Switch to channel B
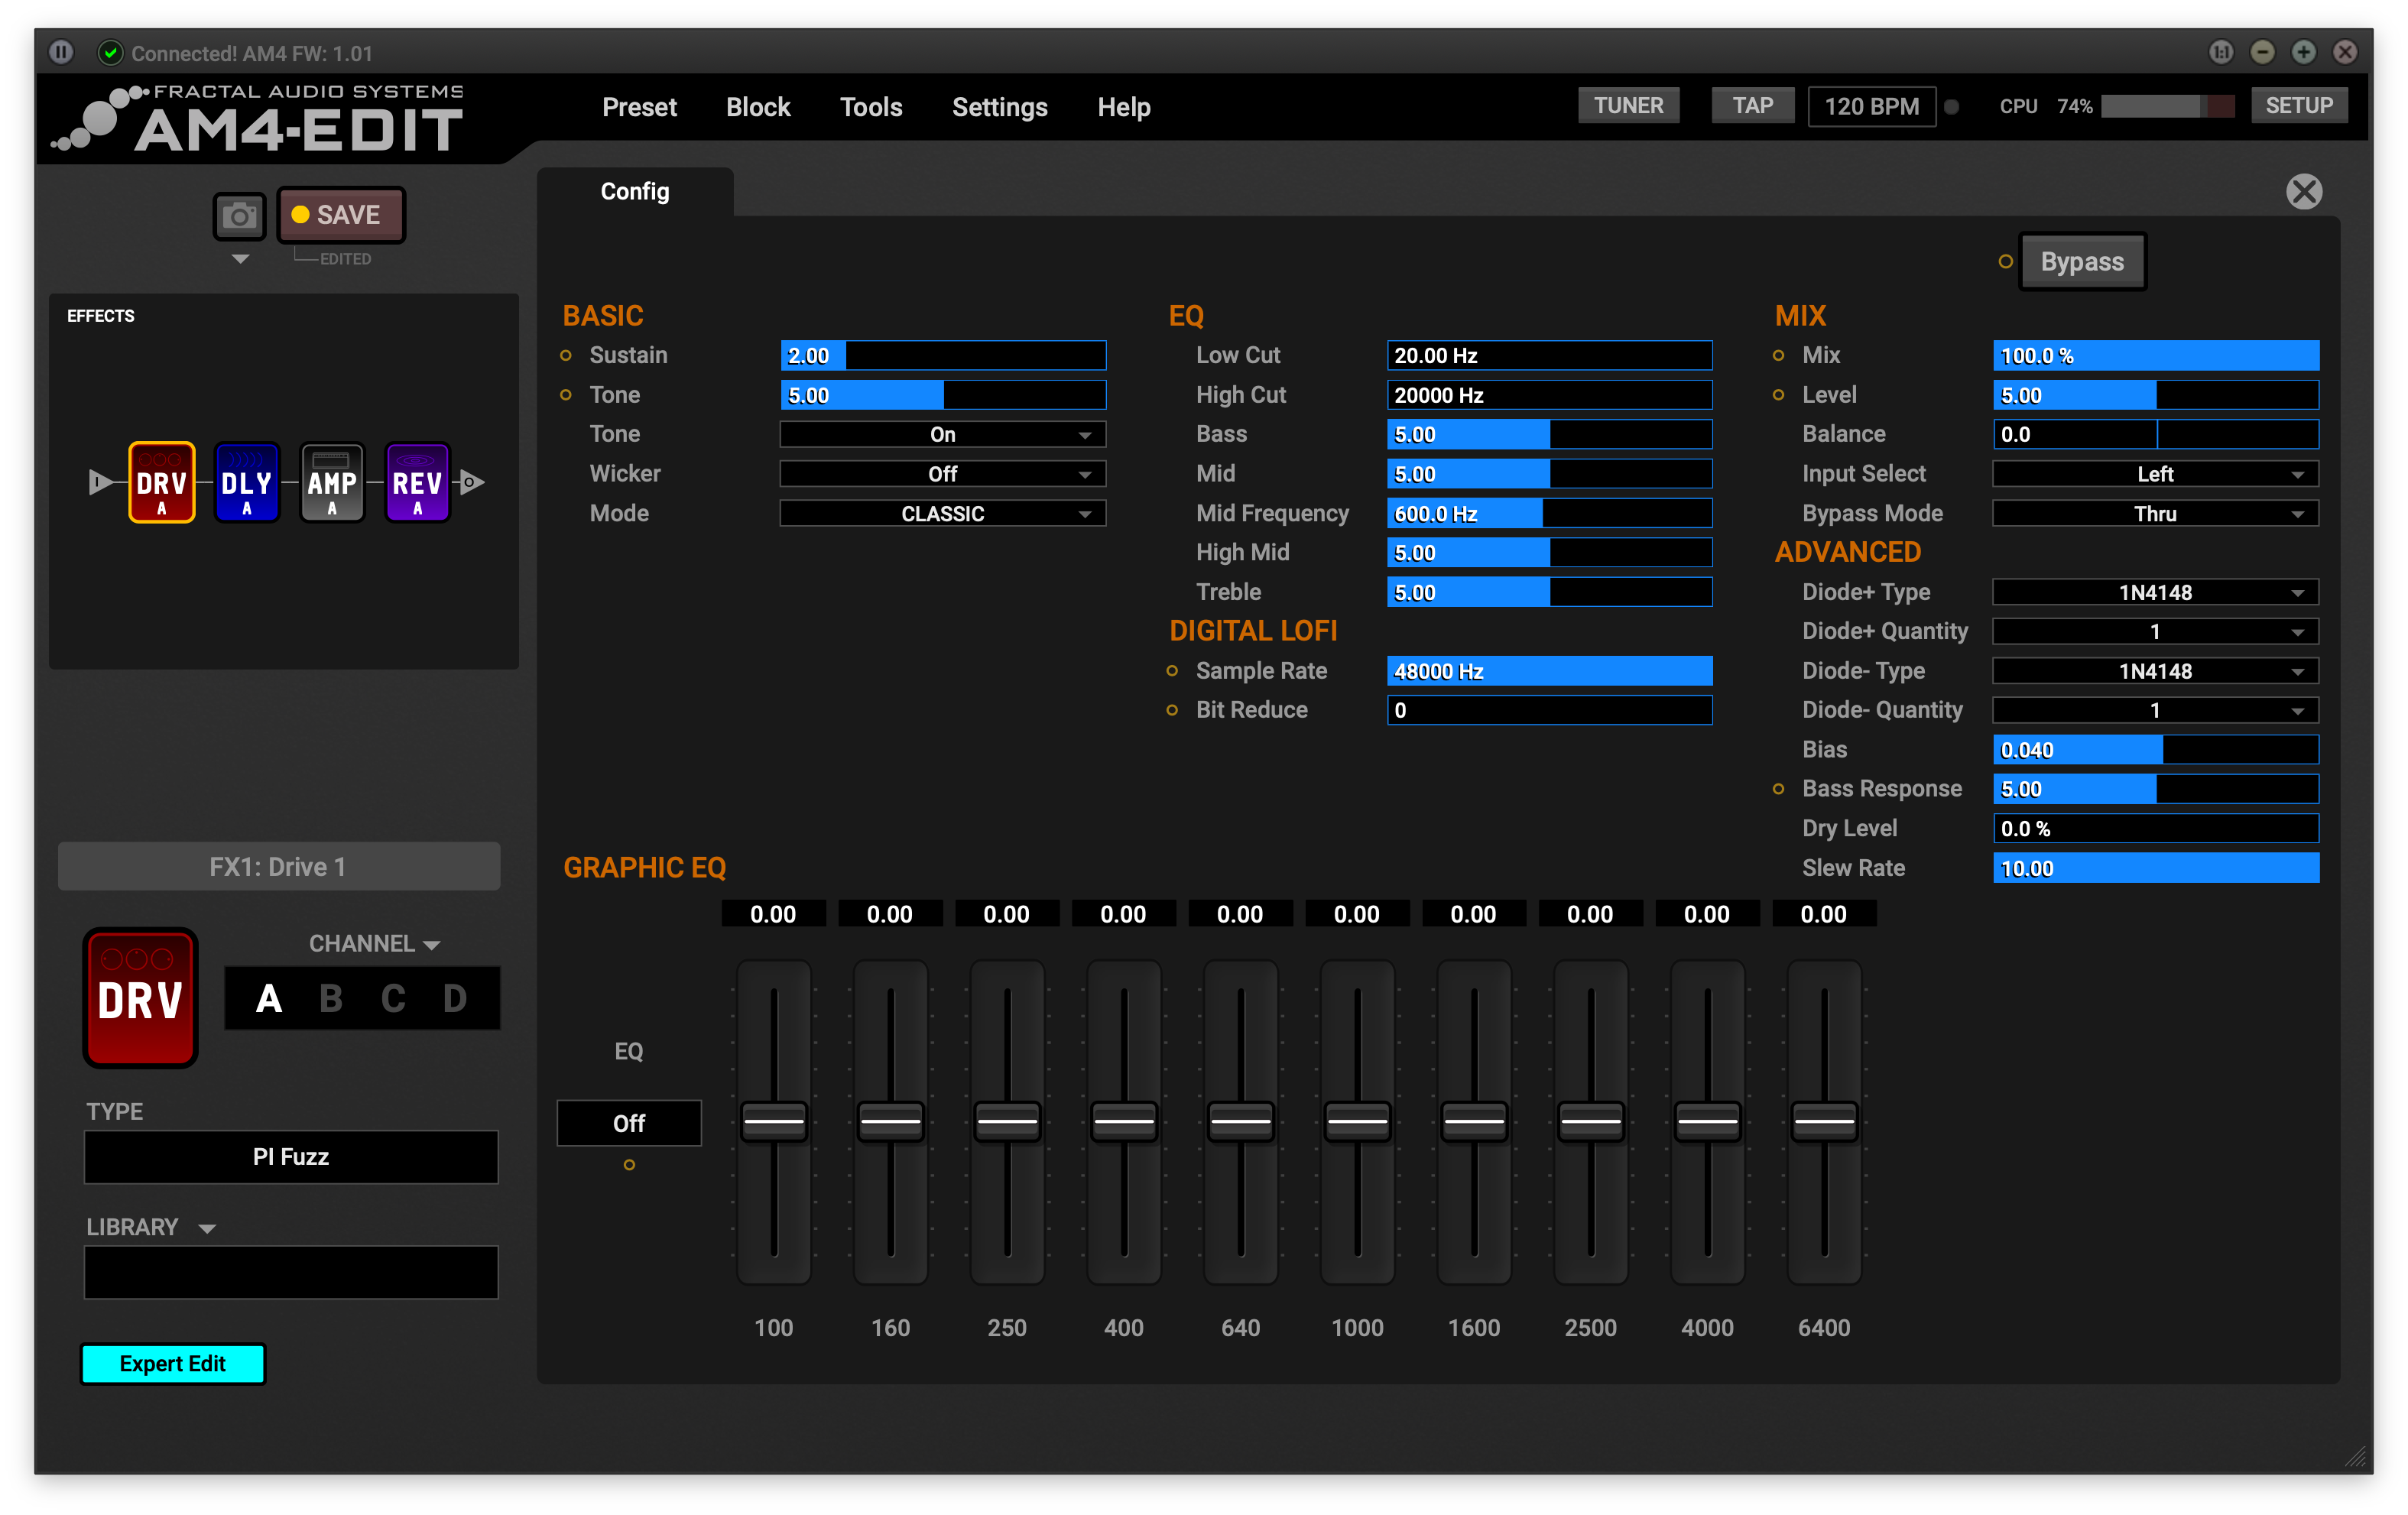Image resolution: width=2408 pixels, height=1515 pixels. pos(331,998)
